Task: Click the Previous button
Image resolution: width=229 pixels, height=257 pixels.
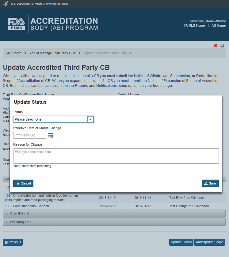Action: coord(13,242)
